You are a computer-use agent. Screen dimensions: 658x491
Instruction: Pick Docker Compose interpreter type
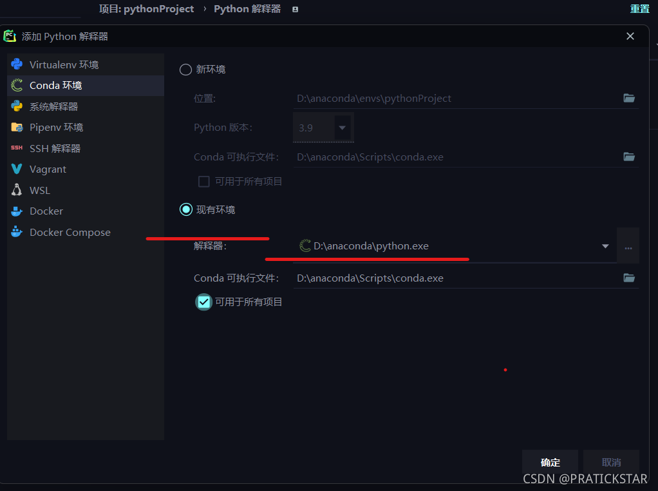pos(86,232)
